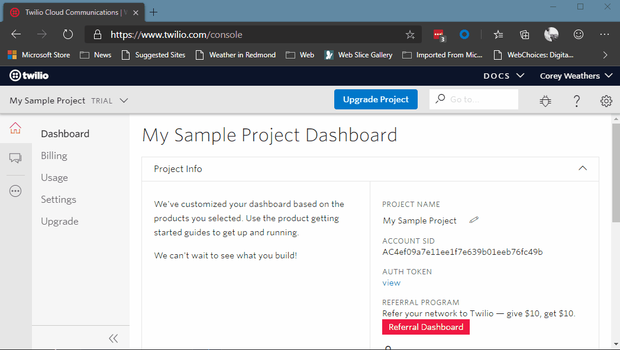620x350 pixels.
Task: Open the debugger bug icon
Action: (x=545, y=101)
